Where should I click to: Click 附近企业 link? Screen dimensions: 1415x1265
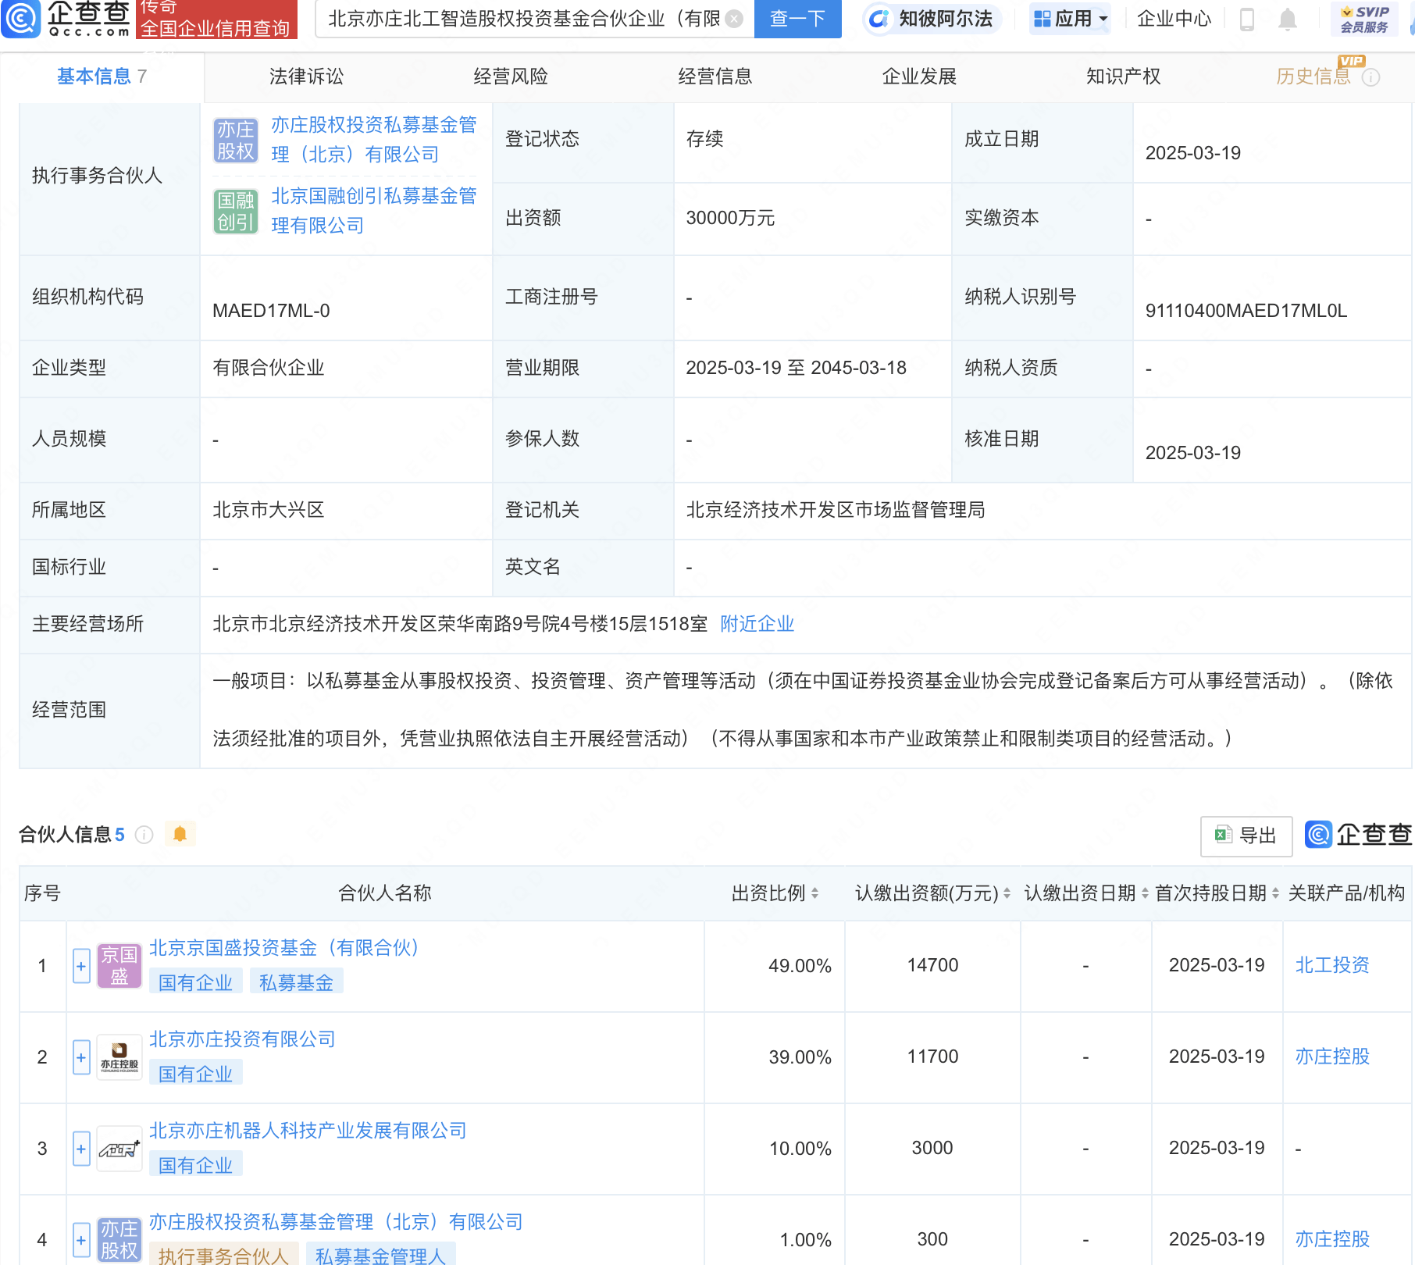(x=757, y=624)
